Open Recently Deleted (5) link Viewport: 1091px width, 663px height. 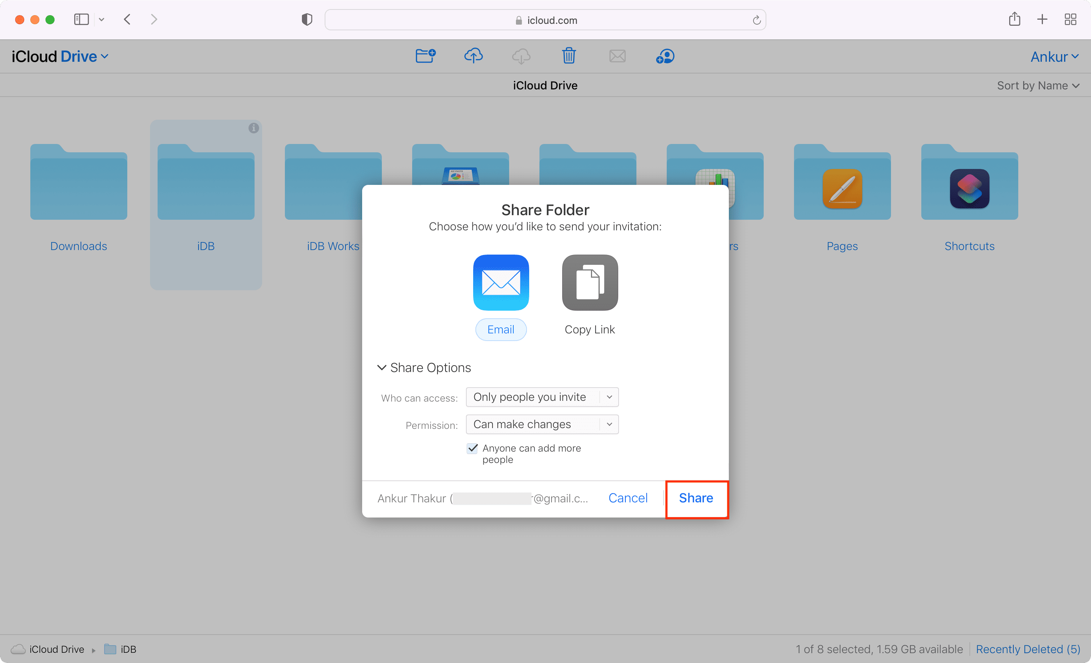pos(1028,649)
